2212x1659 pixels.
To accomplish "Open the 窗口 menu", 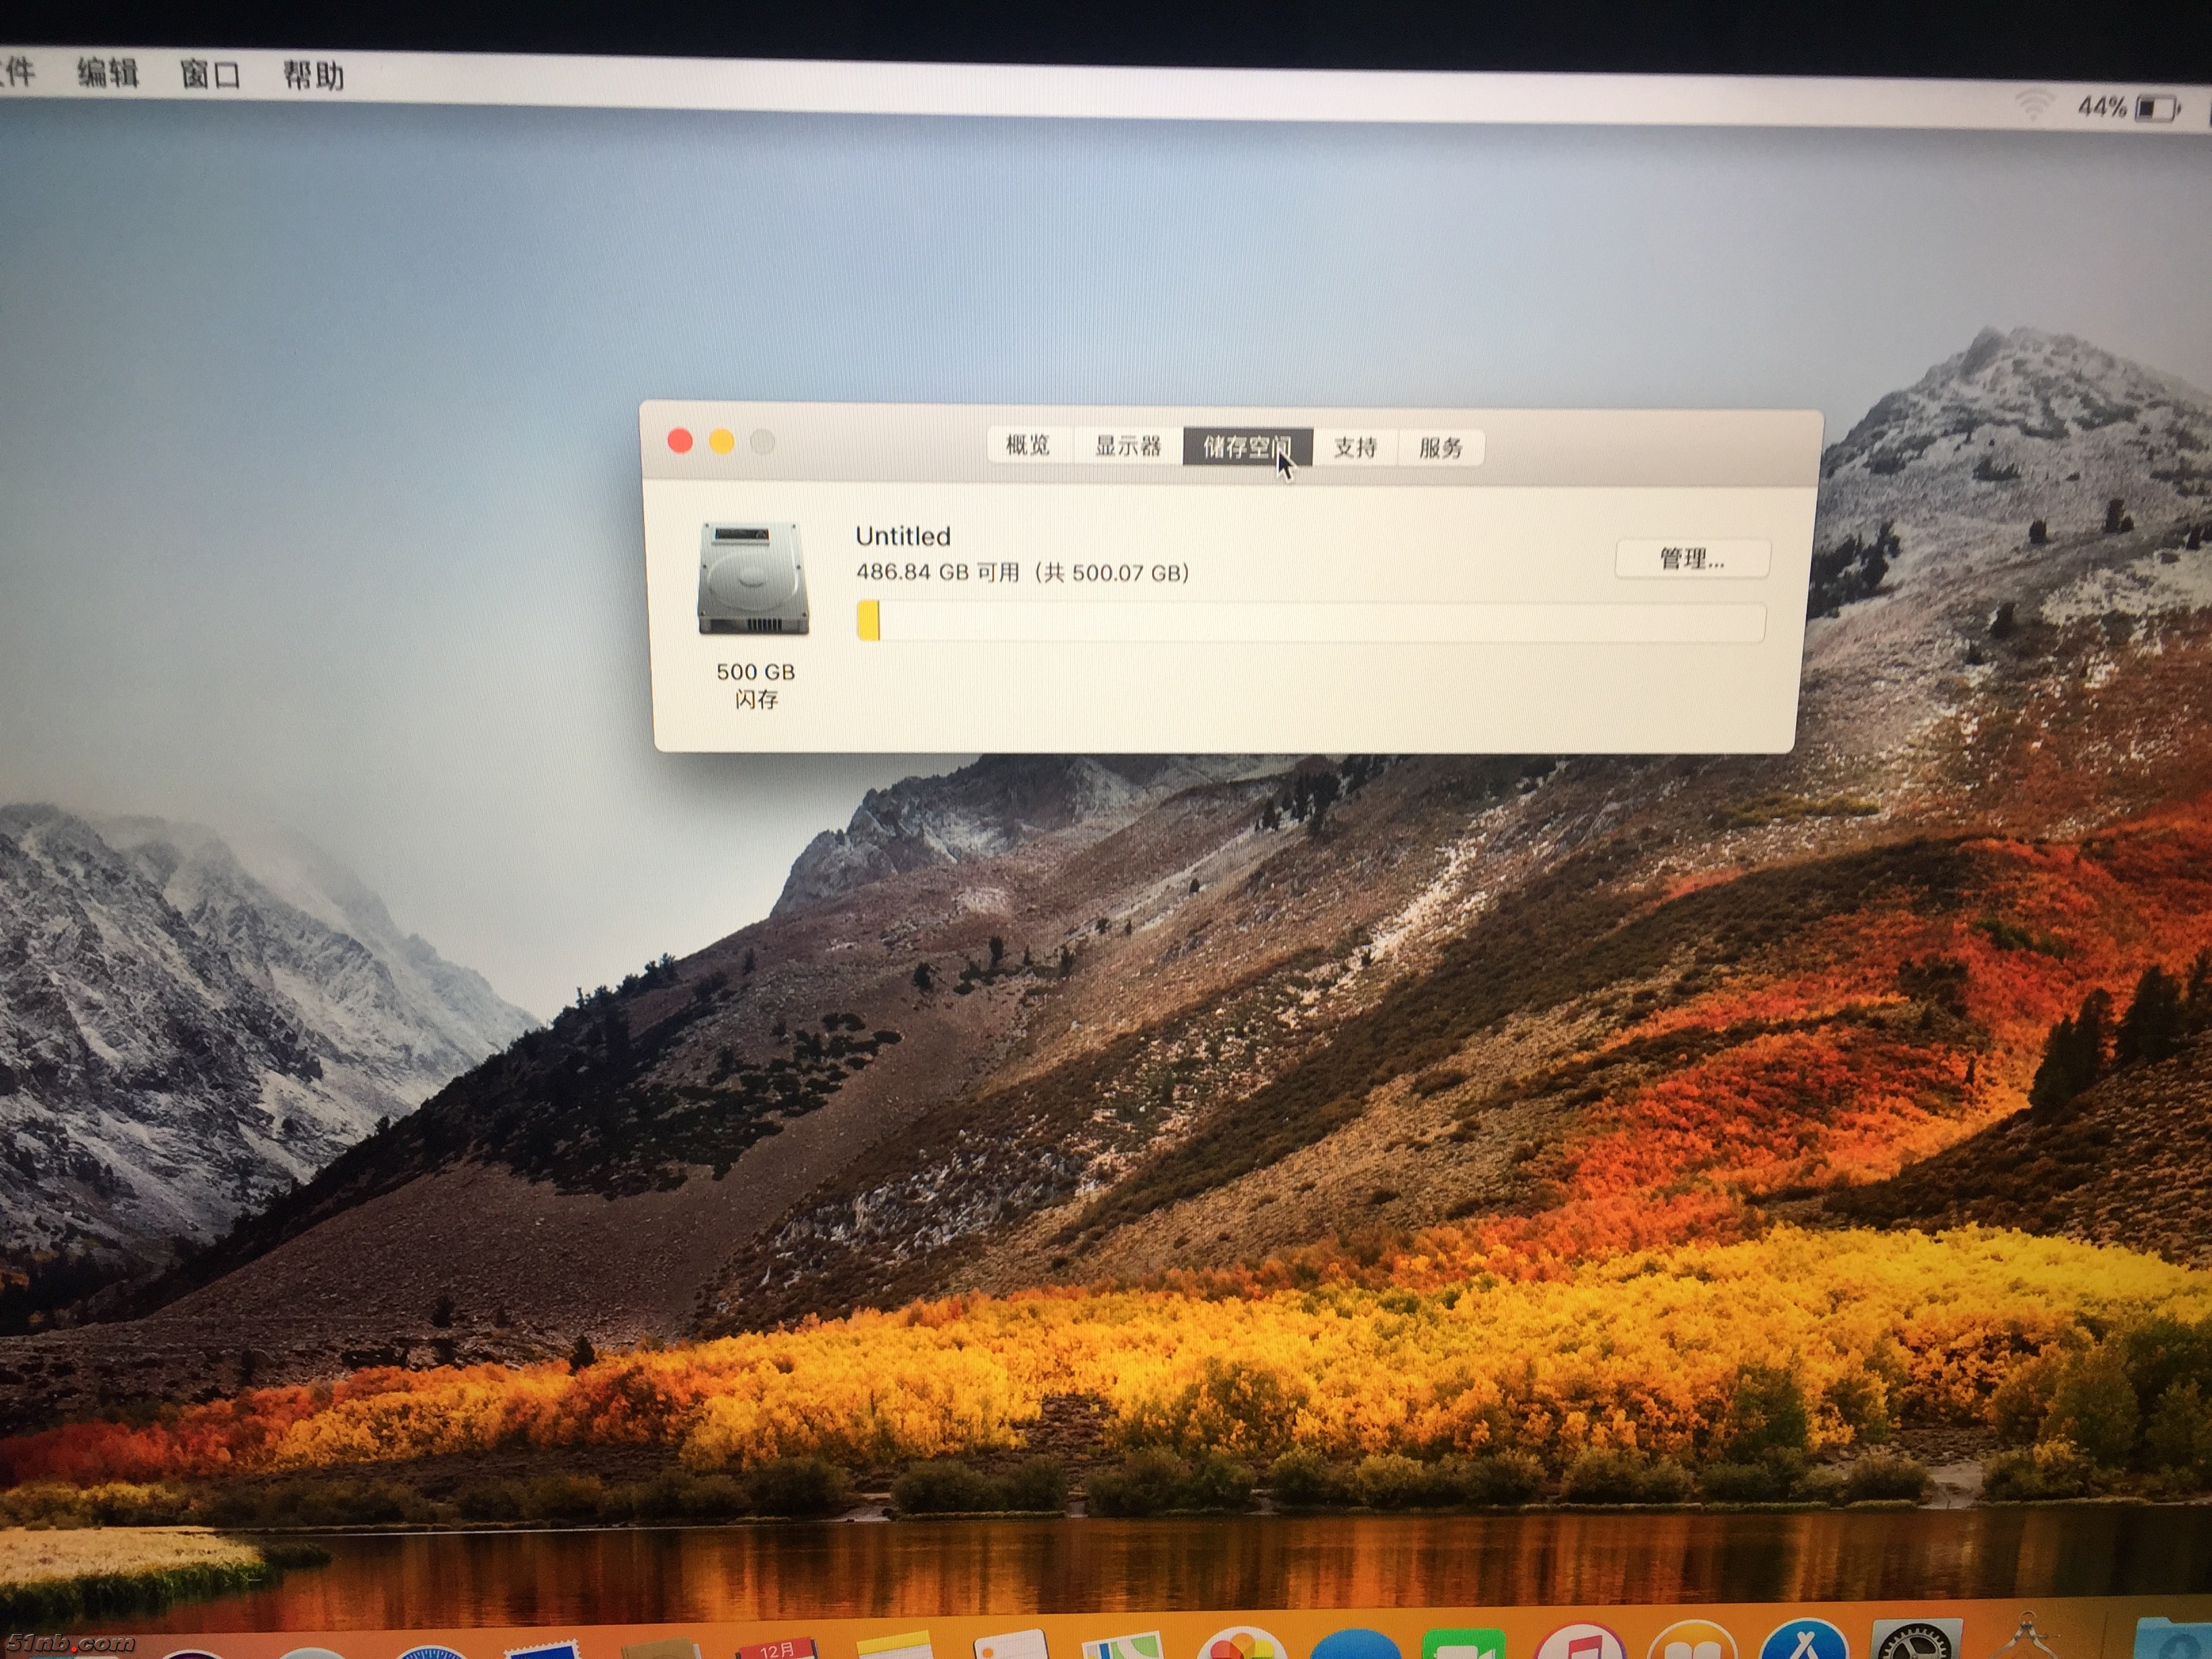I will click(x=210, y=74).
